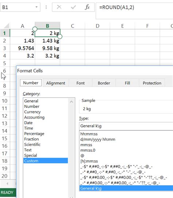The image size is (173, 198).
Task: Choose the highlighted General k\g list entry
Action: pyautogui.click(x=126, y=188)
